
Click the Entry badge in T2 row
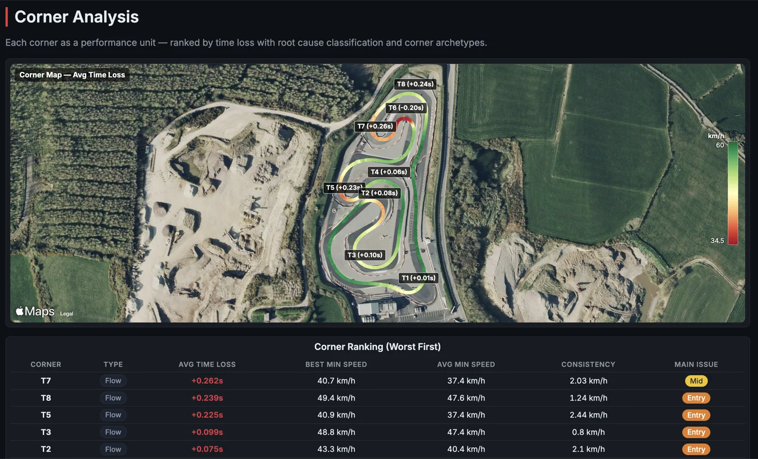pos(696,449)
